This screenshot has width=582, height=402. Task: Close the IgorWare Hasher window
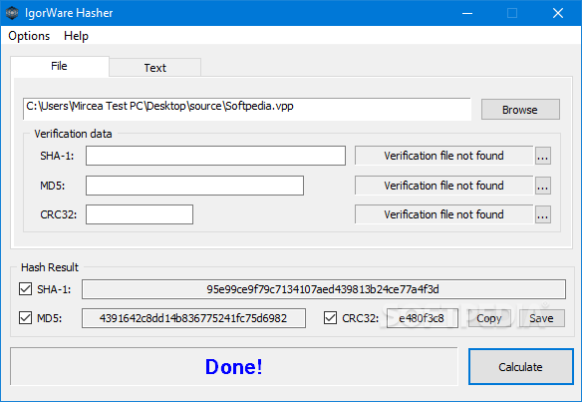[x=558, y=13]
